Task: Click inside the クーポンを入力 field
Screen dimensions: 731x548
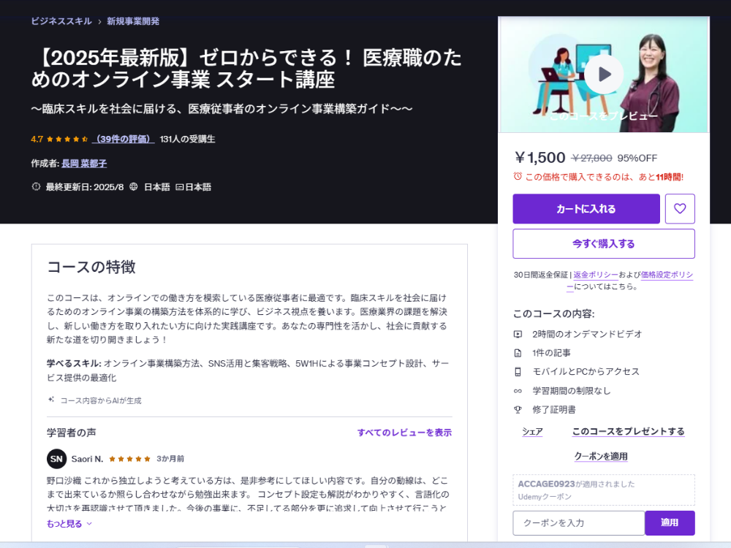Action: [578, 523]
